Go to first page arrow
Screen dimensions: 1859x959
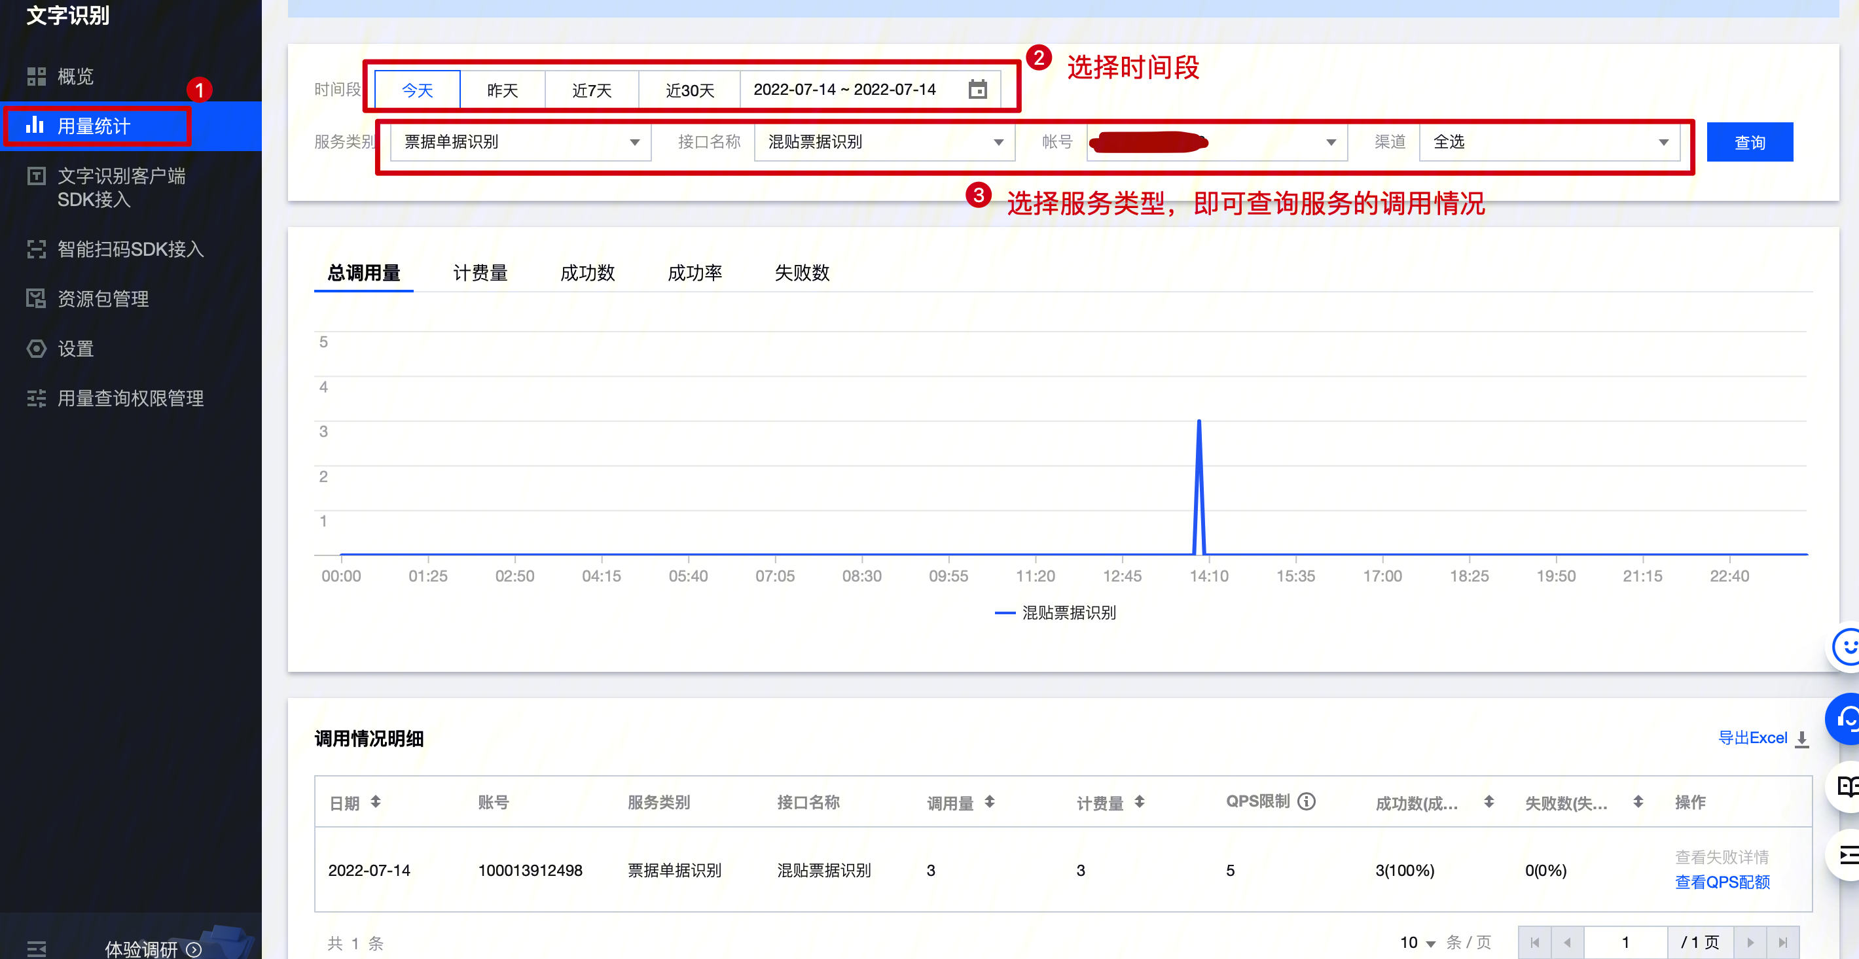[x=1535, y=943]
